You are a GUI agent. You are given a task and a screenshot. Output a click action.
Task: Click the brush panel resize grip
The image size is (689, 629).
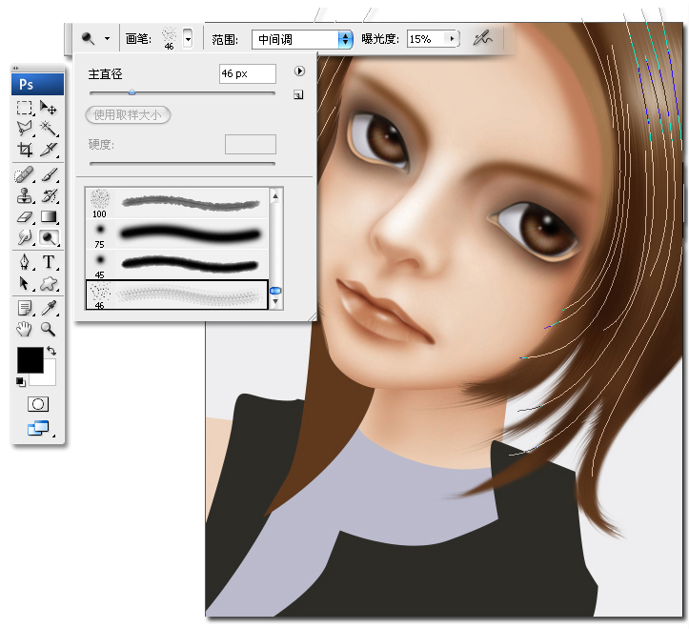(x=313, y=317)
